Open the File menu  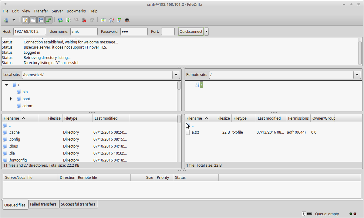point(5,11)
